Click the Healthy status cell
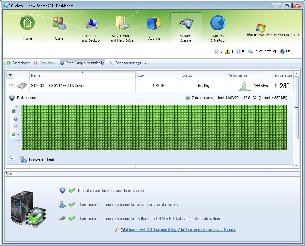This screenshot has width=305, height=246. pyautogui.click(x=204, y=86)
